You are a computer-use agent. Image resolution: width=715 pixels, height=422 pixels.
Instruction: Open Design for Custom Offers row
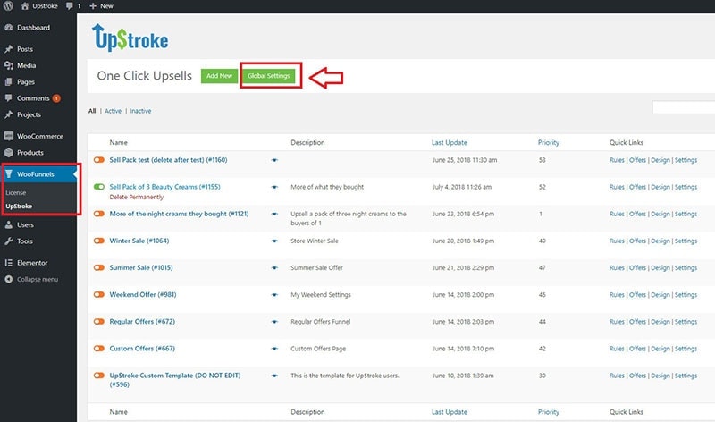(x=660, y=348)
